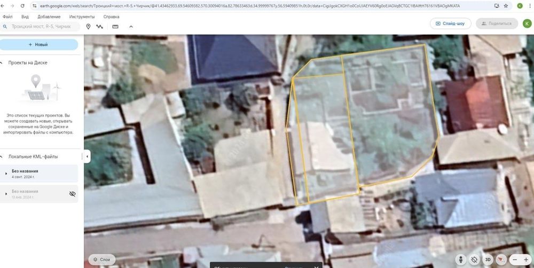Add a placemark with the pin tool
The width and height of the screenshot is (534, 268).
88,27
